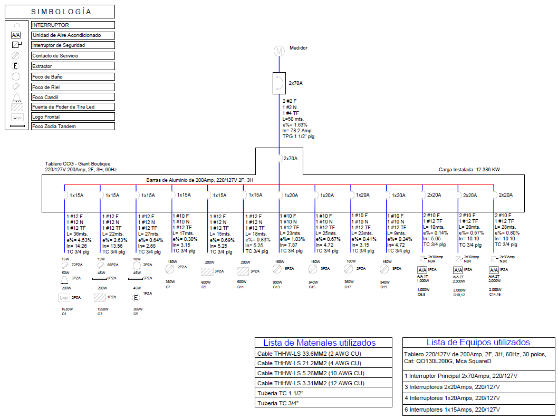
Task: Click the Extractor symbol under circuit C5
Action: coord(136,297)
